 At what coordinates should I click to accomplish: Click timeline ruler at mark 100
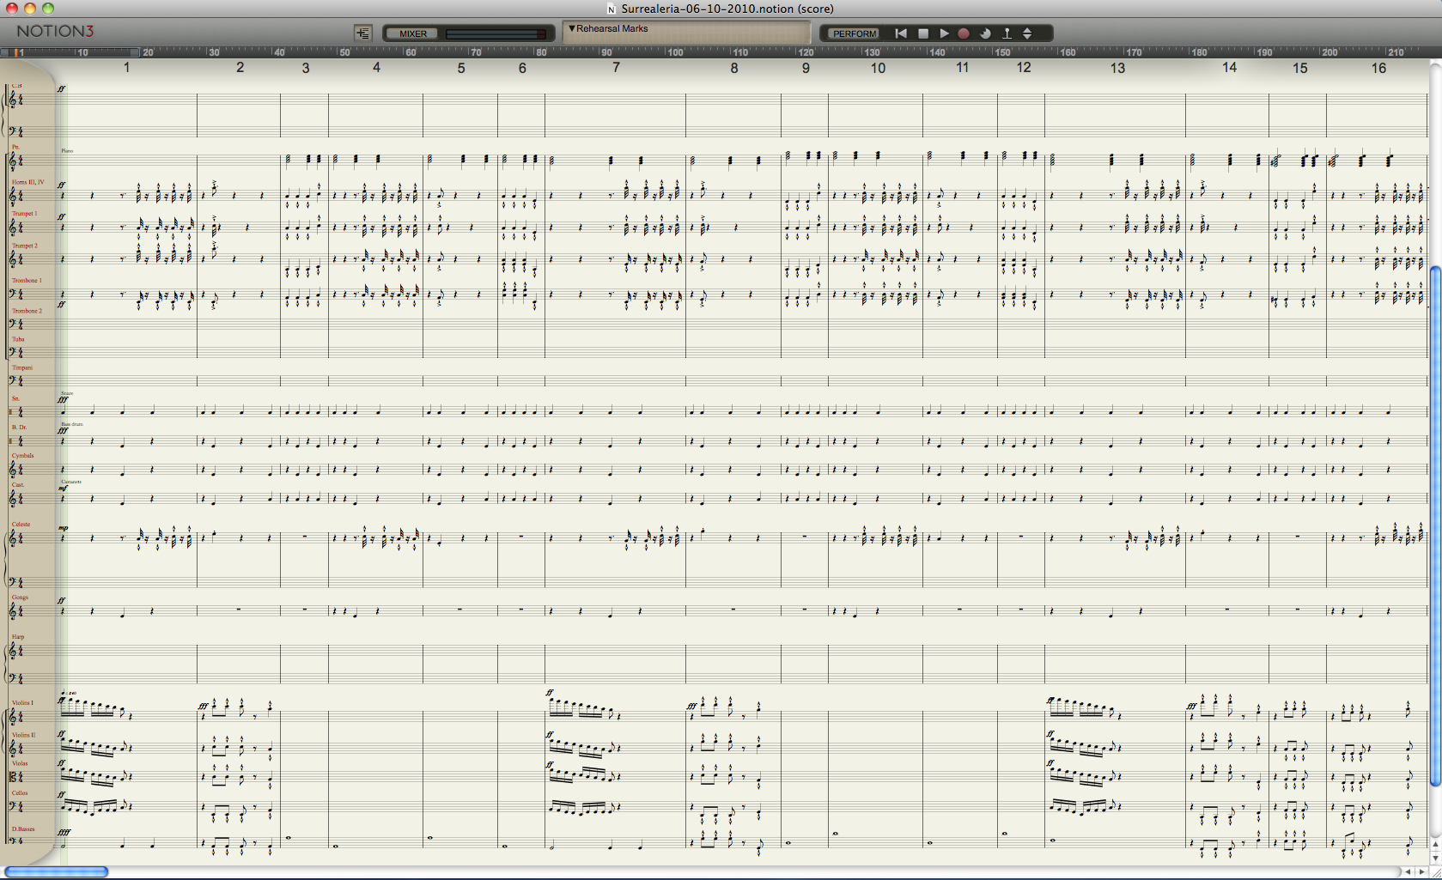676,52
